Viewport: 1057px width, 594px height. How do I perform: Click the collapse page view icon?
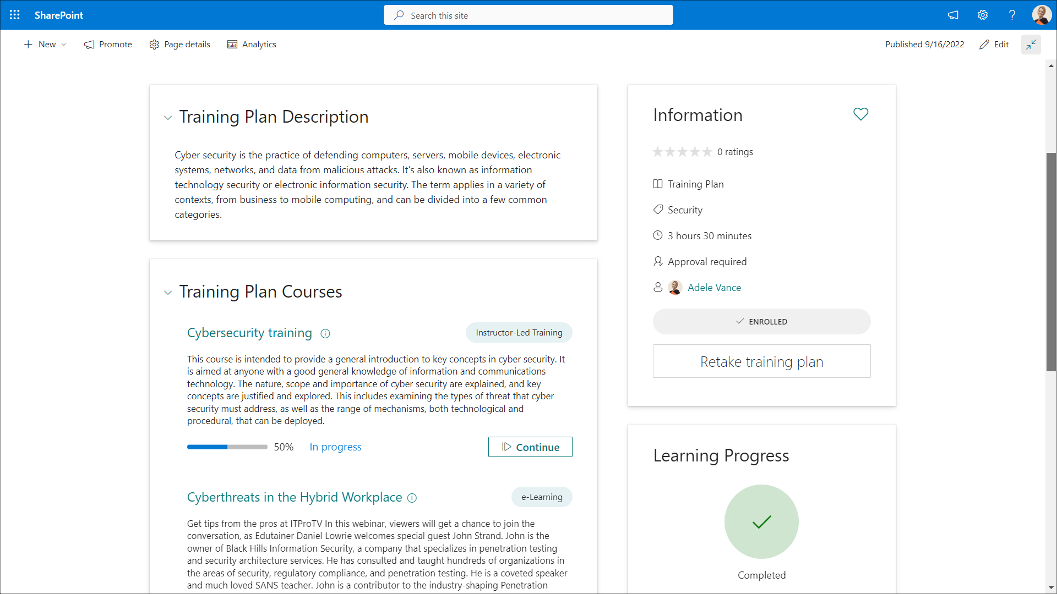pyautogui.click(x=1031, y=45)
